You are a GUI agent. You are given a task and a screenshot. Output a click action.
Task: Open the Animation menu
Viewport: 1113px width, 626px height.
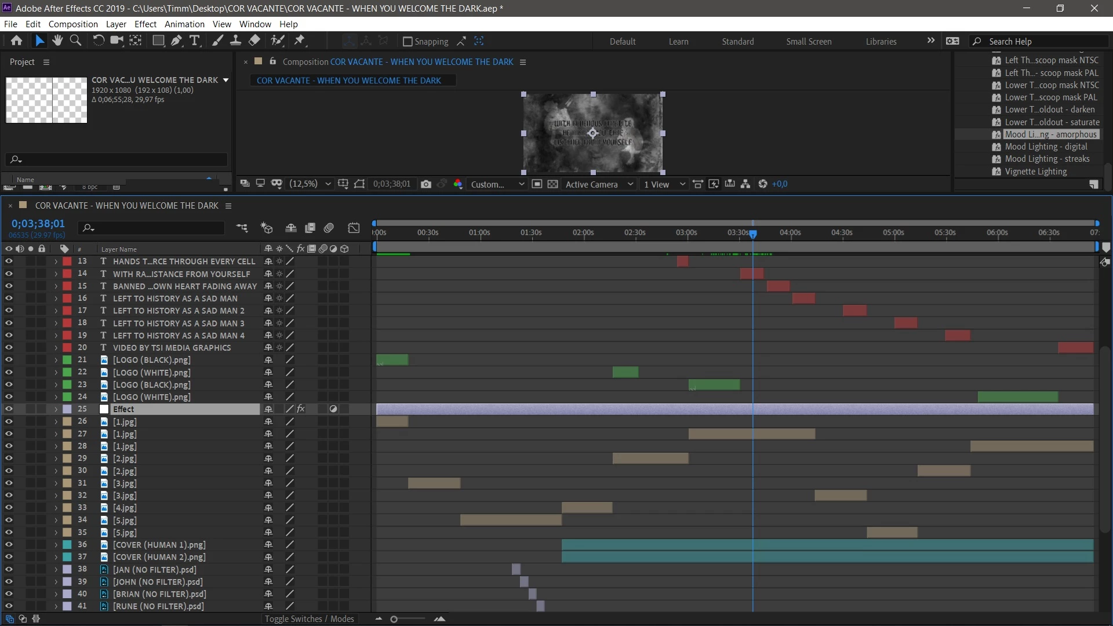tap(184, 24)
